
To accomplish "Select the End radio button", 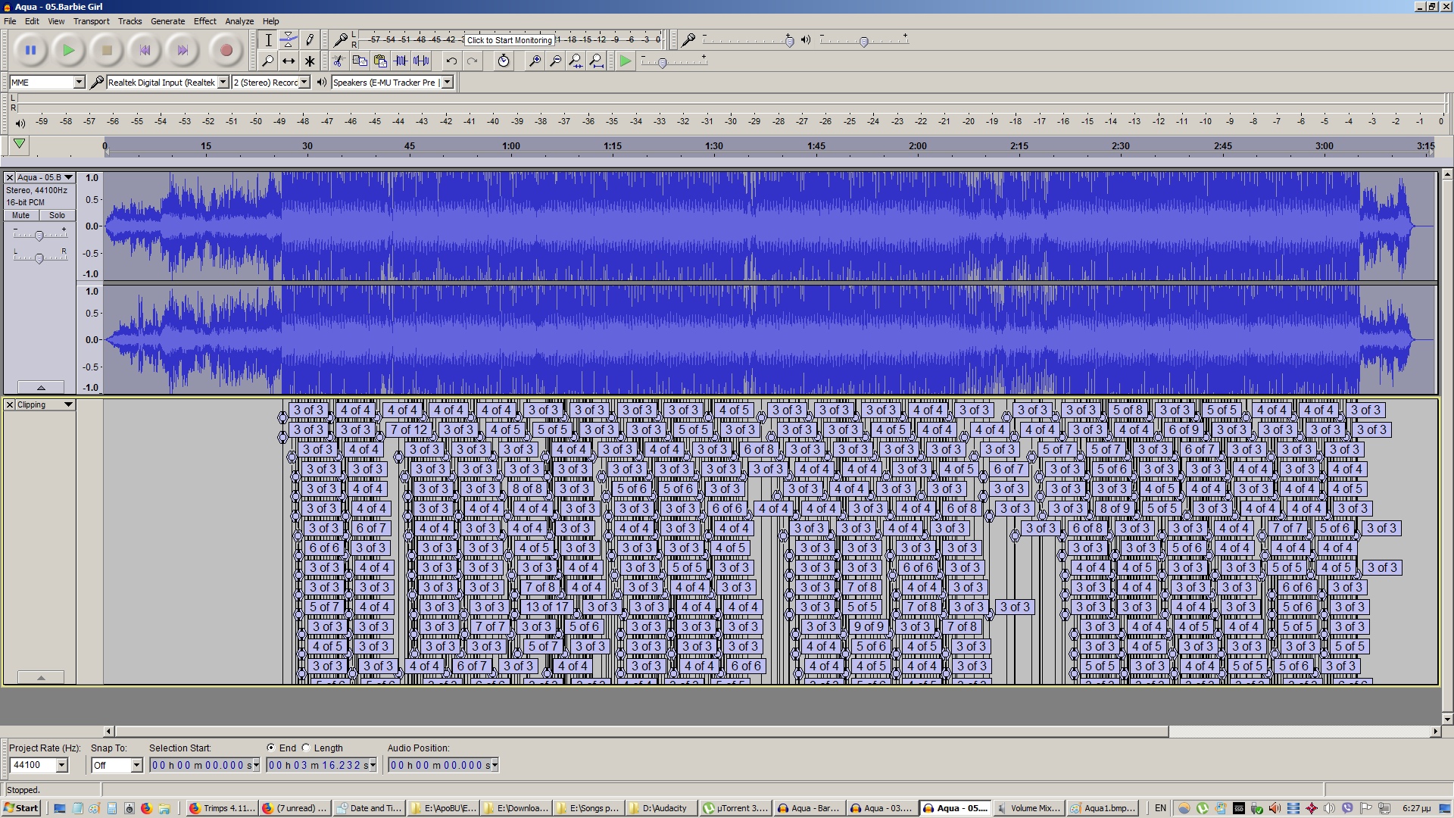I will tap(270, 748).
